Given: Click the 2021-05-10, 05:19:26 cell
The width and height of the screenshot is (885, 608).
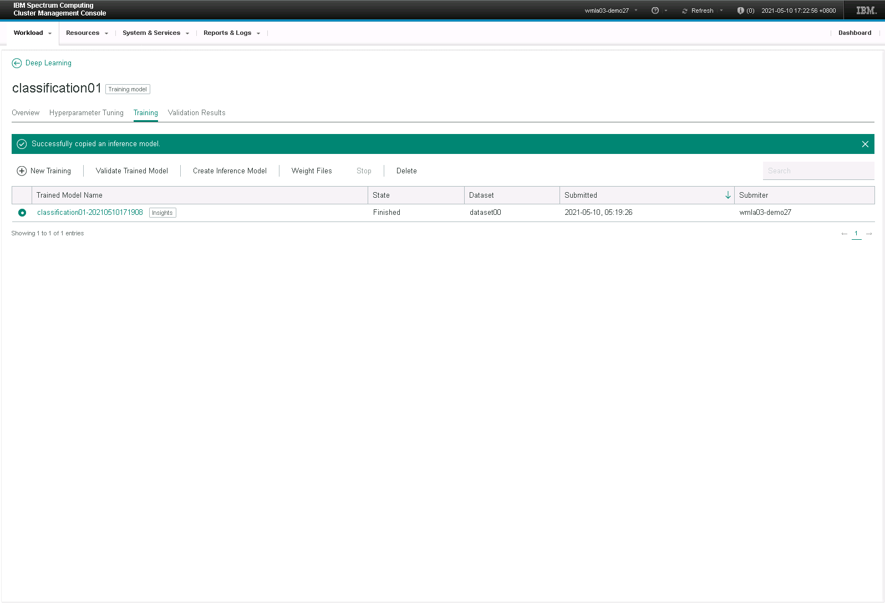Looking at the screenshot, I should (598, 213).
